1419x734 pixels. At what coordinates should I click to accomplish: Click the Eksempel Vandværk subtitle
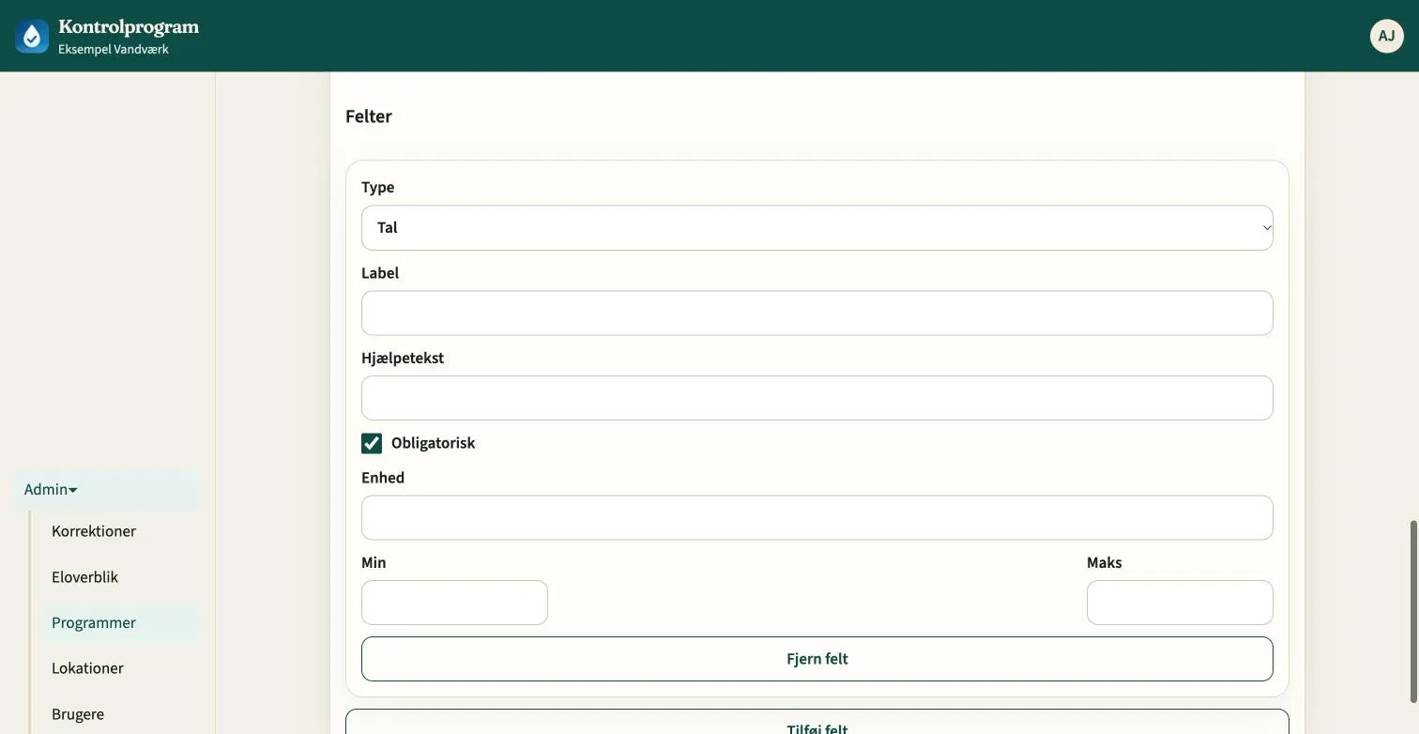pos(114,50)
